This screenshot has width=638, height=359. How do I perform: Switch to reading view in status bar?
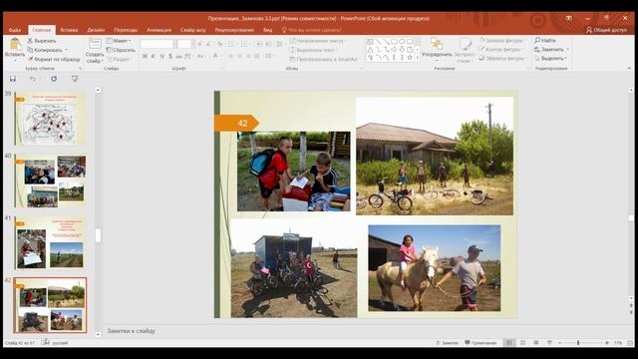(536, 343)
